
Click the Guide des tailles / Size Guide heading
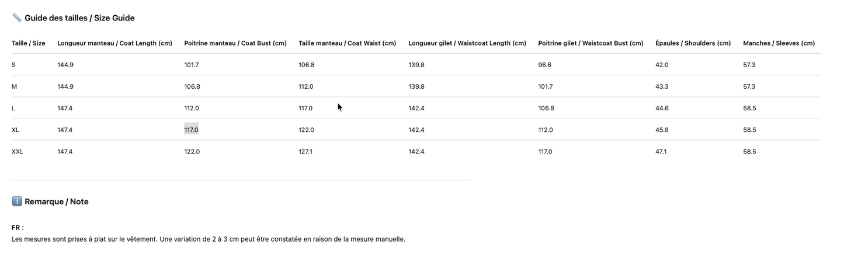click(79, 18)
